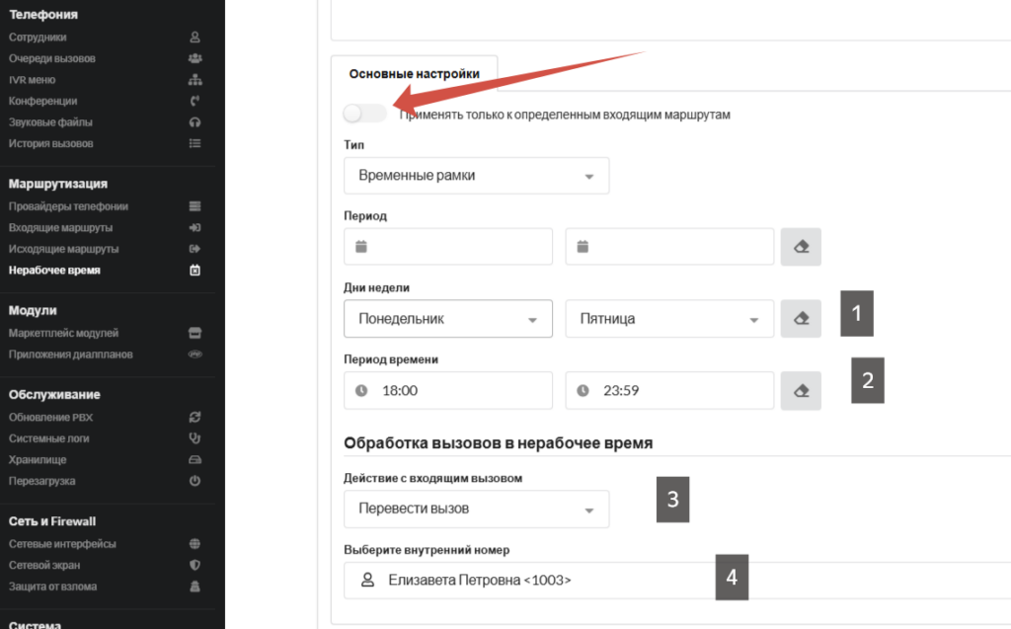This screenshot has width=1011, height=629.
Task: Click the icon beside Защита от взлома
Action: point(194,587)
